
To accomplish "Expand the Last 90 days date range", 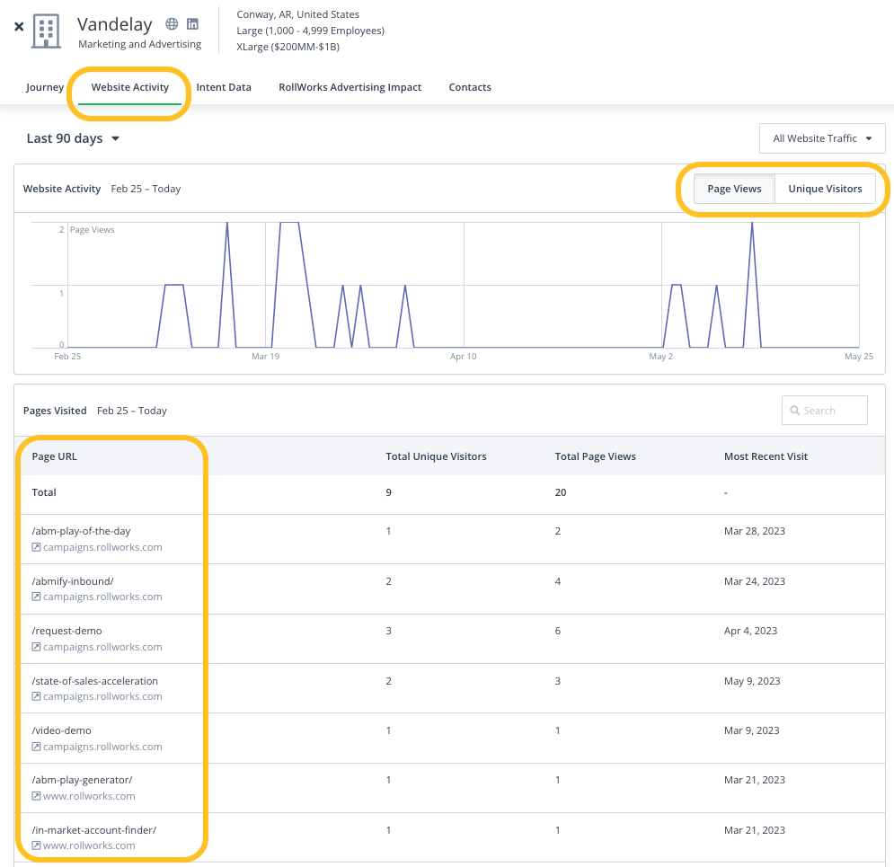I will coord(73,138).
